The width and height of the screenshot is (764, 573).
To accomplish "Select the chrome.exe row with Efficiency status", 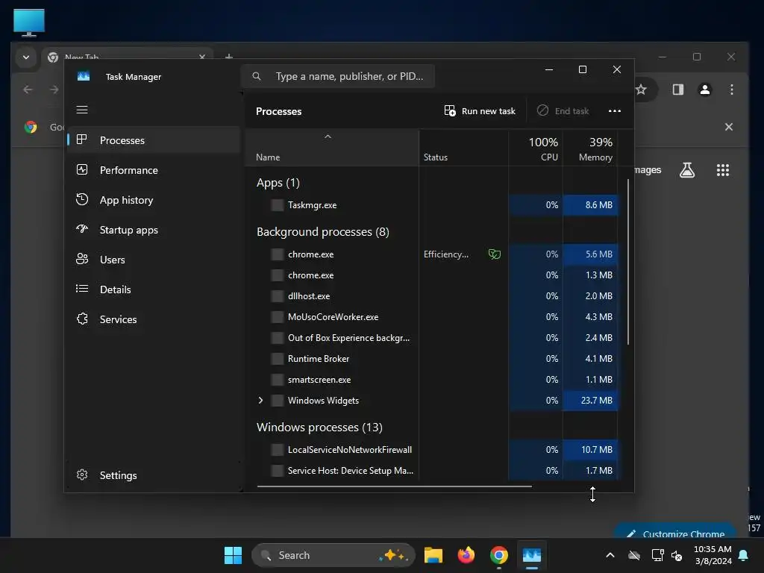I will [x=432, y=254].
